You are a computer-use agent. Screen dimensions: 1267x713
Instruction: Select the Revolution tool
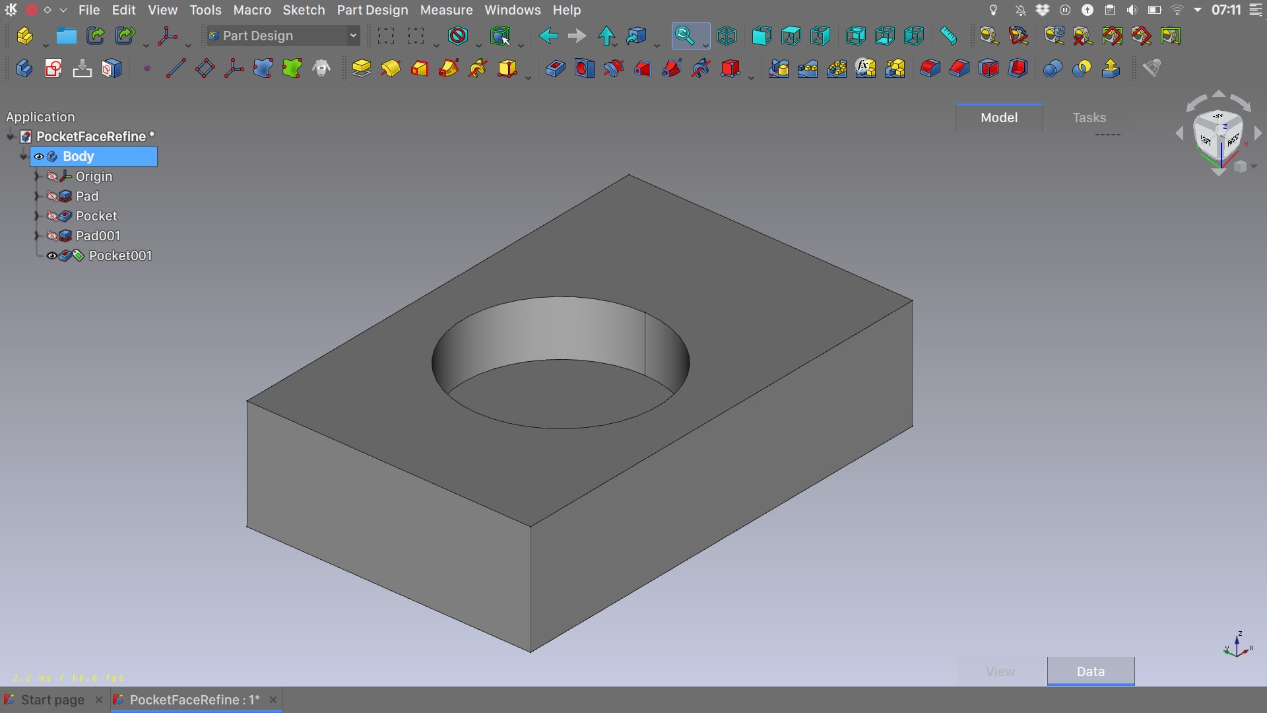(x=390, y=68)
